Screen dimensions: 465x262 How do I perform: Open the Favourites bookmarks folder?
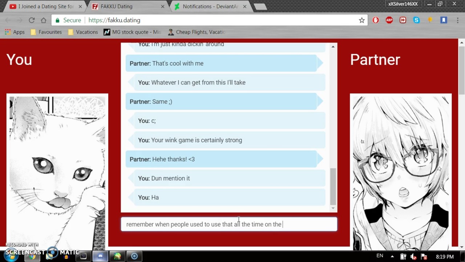[x=46, y=32]
